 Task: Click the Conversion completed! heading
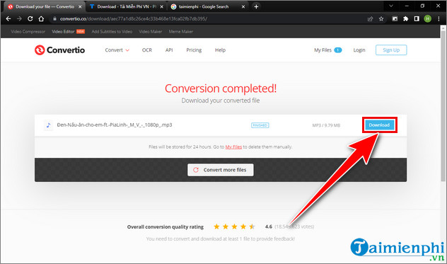click(221, 88)
